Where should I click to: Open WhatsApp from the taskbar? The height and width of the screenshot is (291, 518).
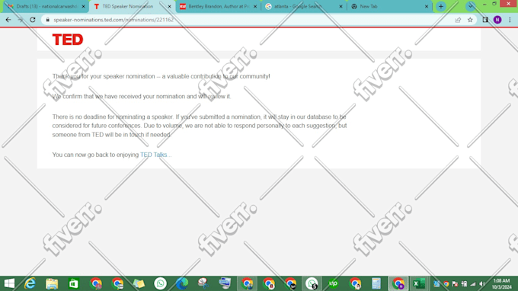pos(160,283)
